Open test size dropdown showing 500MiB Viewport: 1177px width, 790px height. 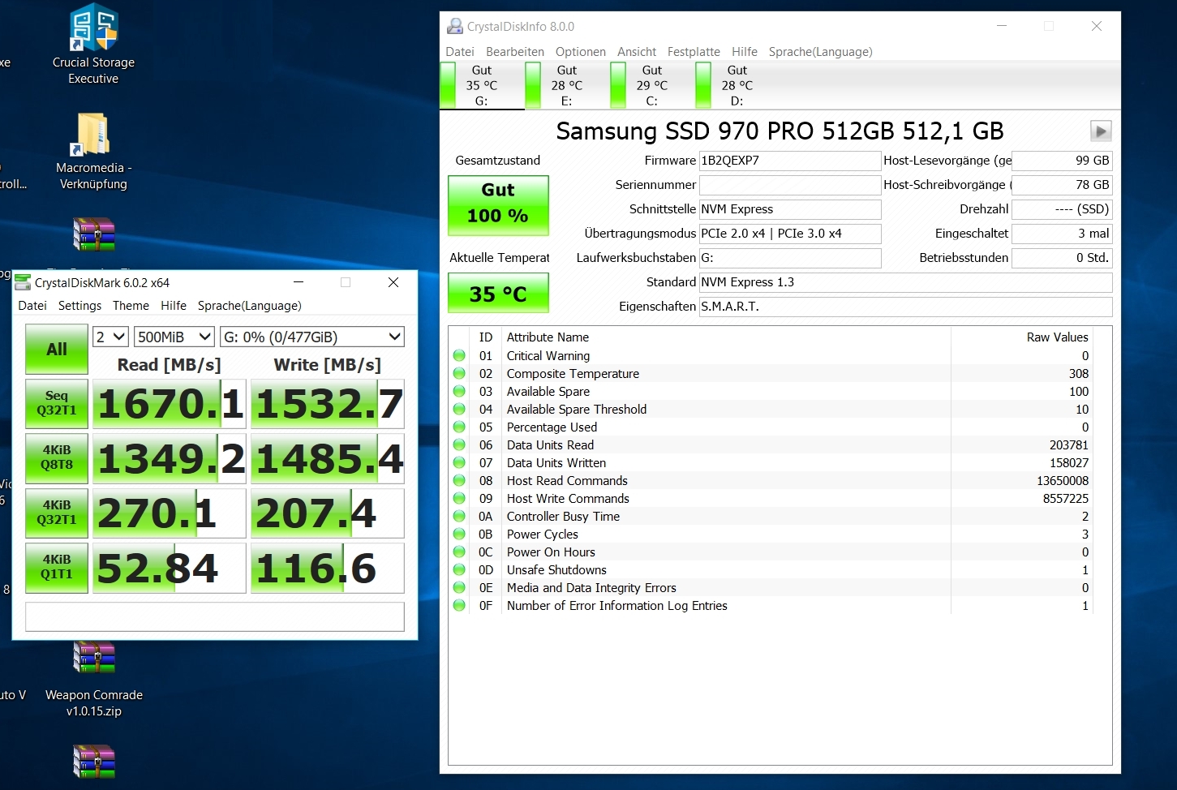tap(174, 337)
